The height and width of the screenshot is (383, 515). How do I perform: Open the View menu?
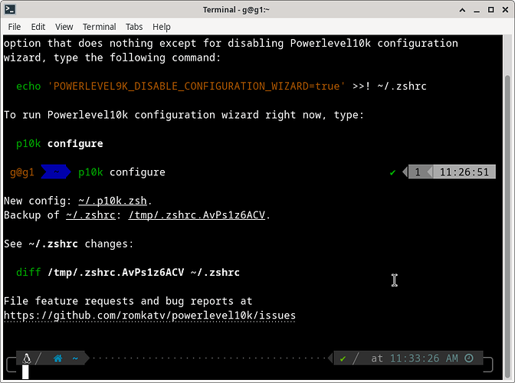64,27
